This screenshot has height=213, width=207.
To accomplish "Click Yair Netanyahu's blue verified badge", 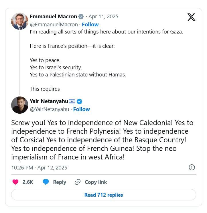I will (80, 101).
